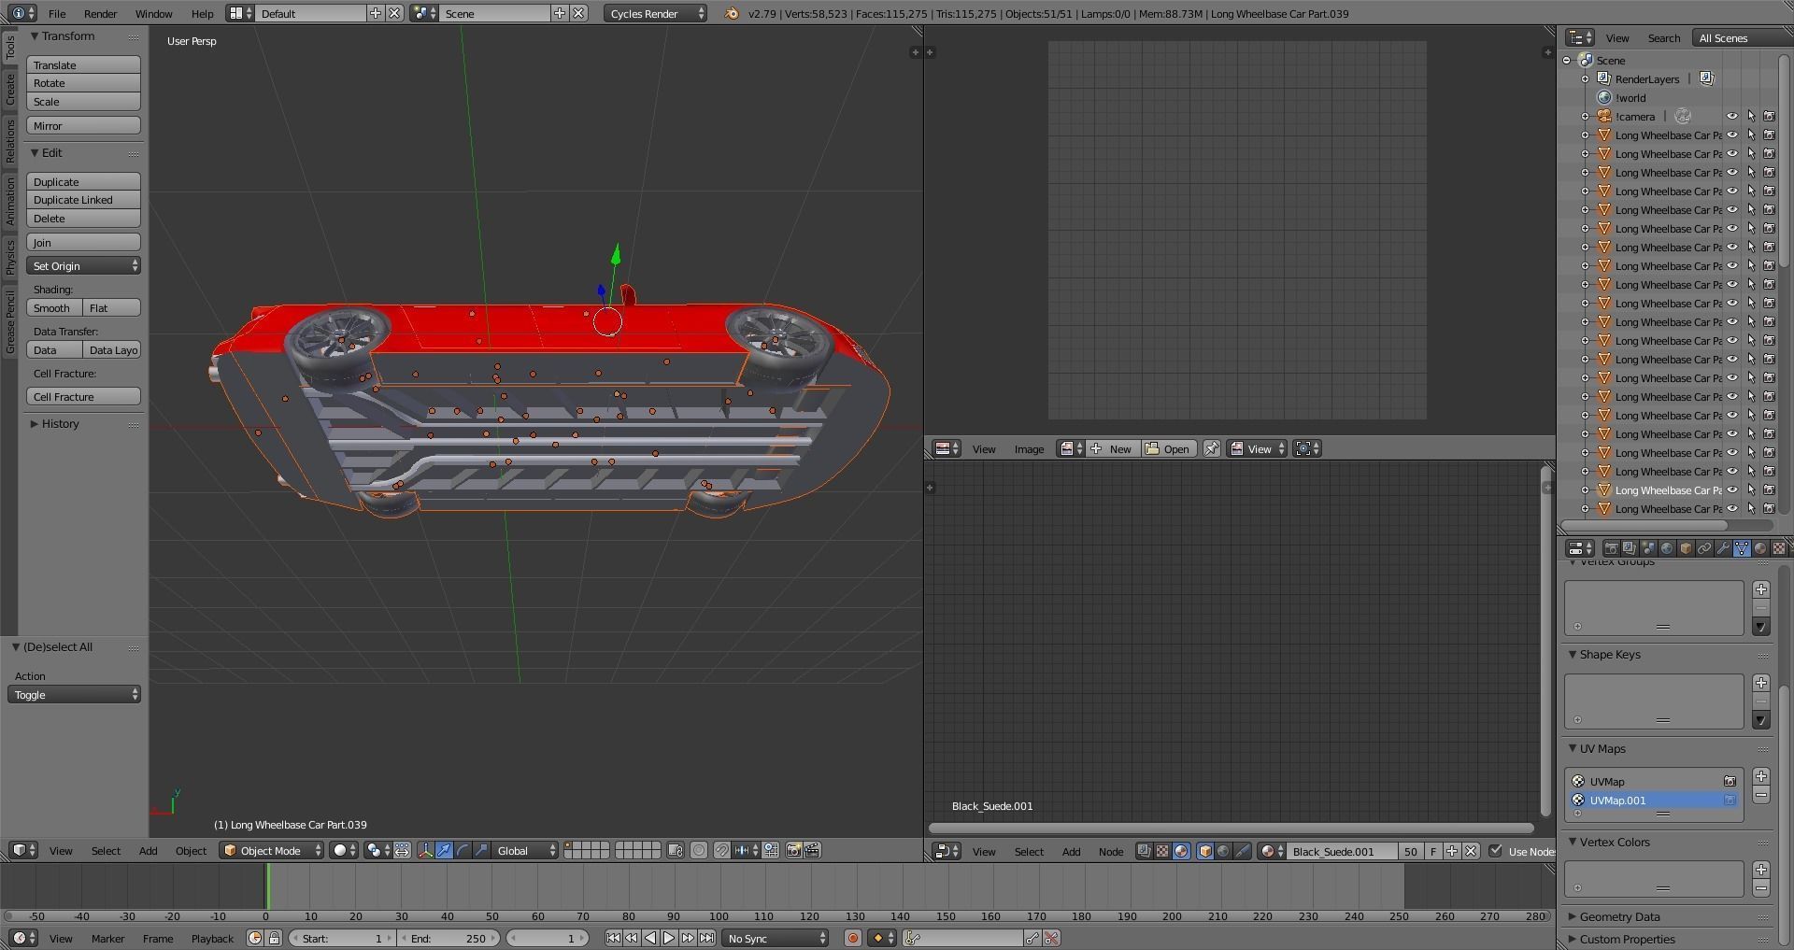Select the translate manipulator arrow icon
This screenshot has width=1794, height=950.
(444, 850)
